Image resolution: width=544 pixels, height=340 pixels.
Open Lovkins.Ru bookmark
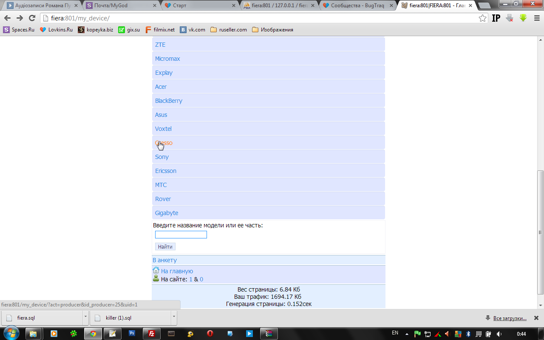56,30
